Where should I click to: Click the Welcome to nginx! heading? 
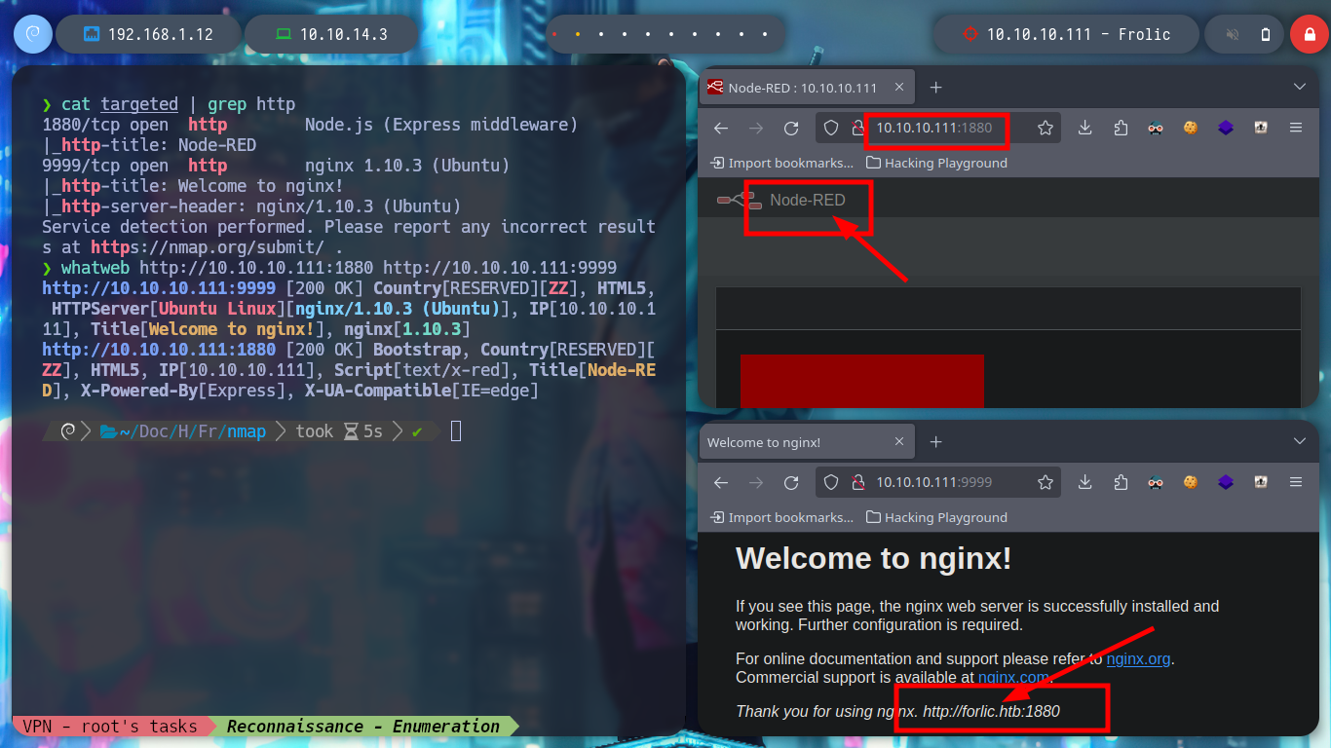[x=874, y=558]
